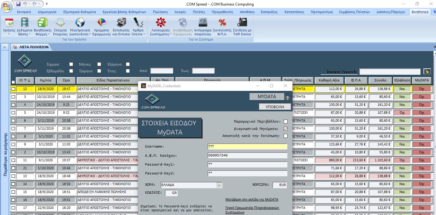Open the Κεντρική ribbon tab
Screen dimensions: 436x215
coord(24,12)
